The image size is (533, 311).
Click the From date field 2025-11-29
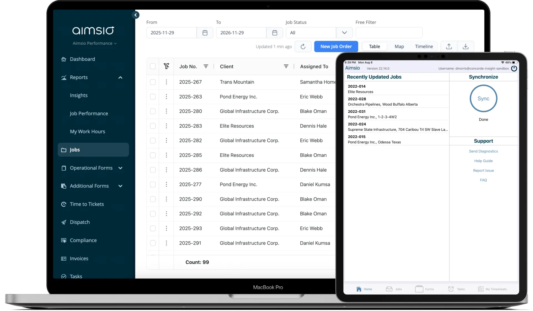[x=171, y=33]
